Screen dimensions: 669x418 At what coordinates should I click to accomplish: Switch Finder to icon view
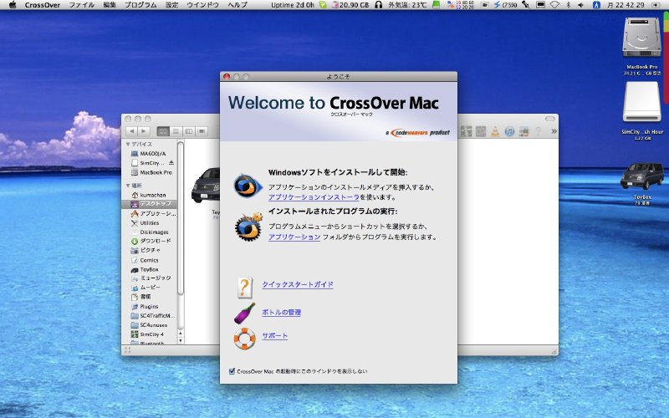(x=163, y=131)
